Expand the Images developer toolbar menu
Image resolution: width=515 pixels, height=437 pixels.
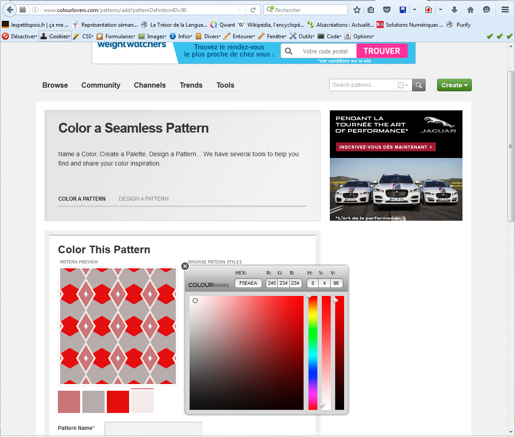[x=152, y=36]
